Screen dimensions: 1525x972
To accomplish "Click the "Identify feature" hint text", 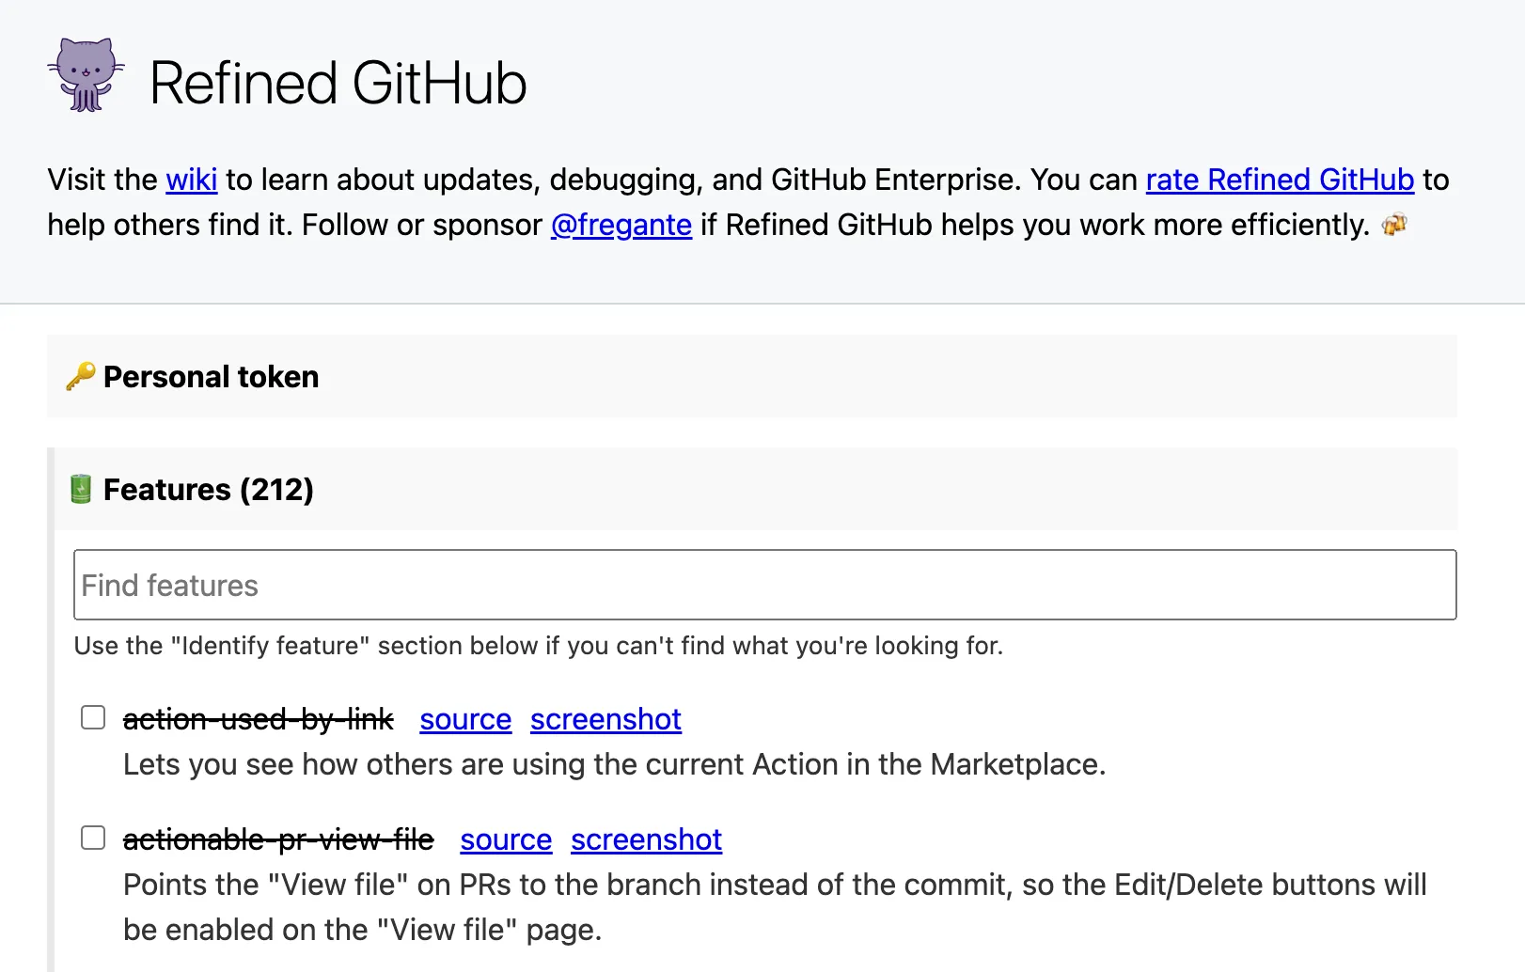I will coord(538,646).
